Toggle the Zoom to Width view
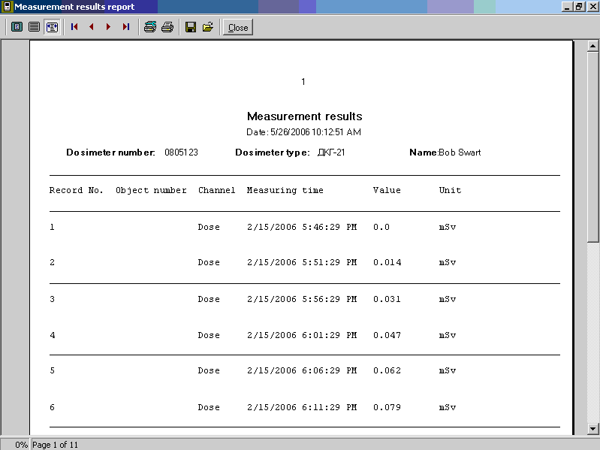Viewport: 600px width, 450px height. coord(52,27)
